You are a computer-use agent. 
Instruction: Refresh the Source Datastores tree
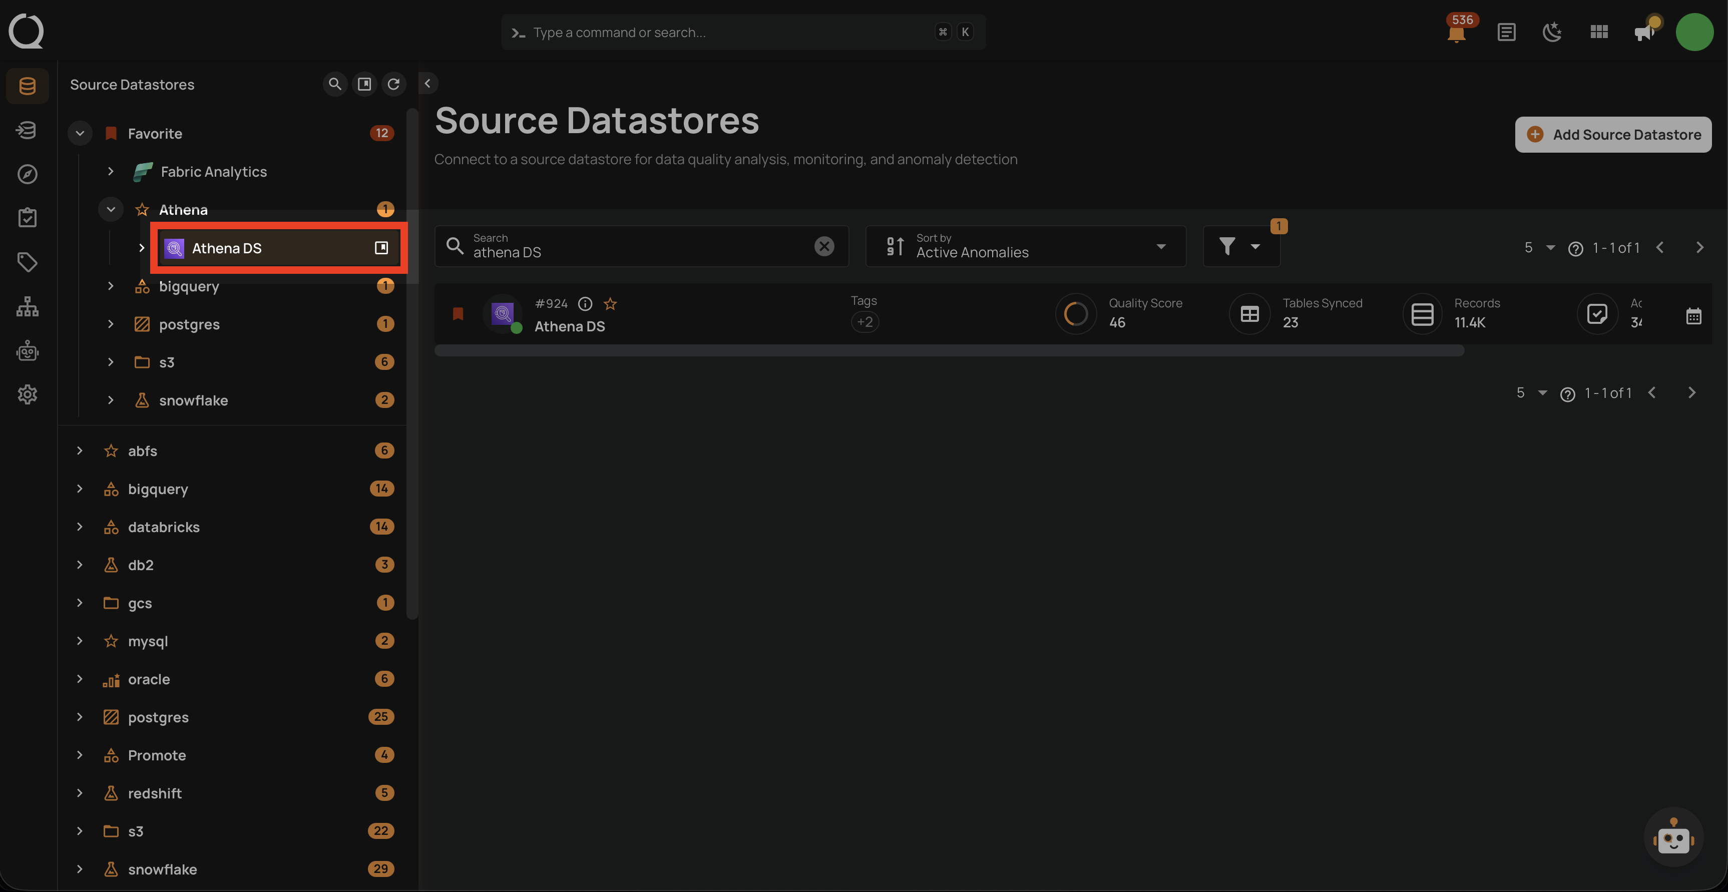[394, 84]
